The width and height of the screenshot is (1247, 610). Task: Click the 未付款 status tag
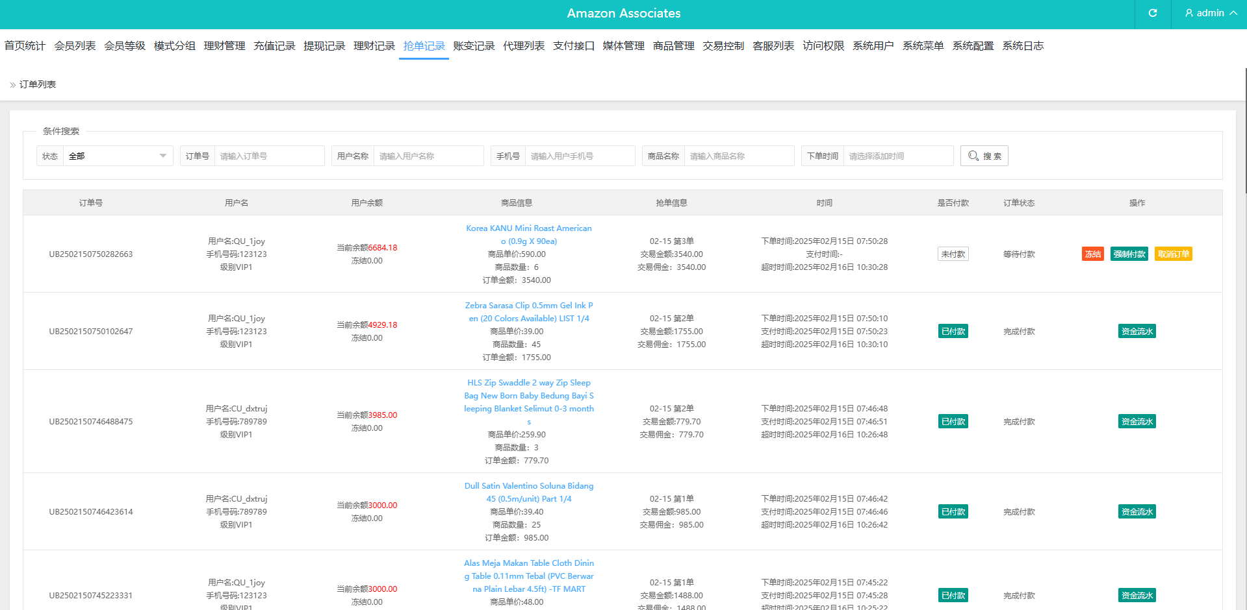953,254
